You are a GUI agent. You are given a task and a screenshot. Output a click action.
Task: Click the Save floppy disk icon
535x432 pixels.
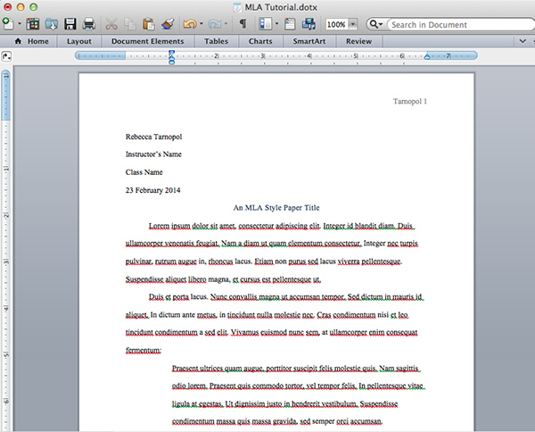[x=71, y=23]
